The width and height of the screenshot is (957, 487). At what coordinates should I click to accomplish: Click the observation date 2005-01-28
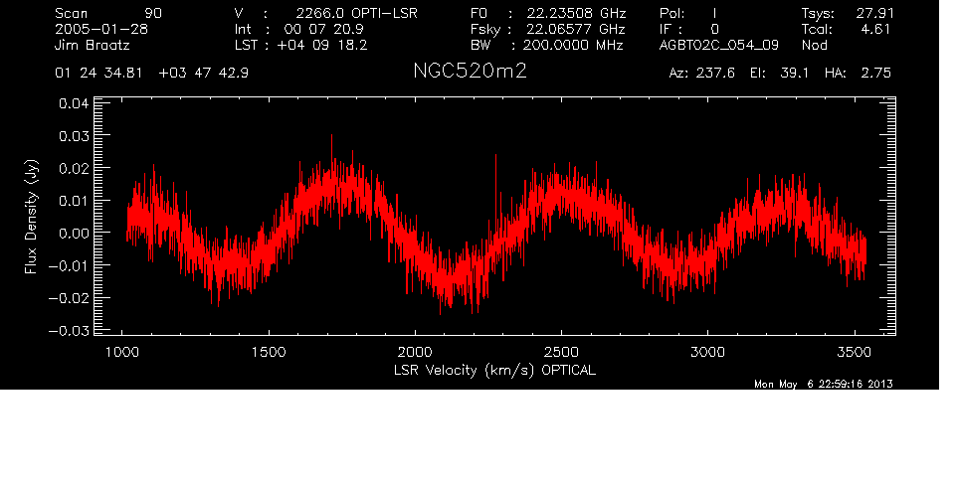101,29
